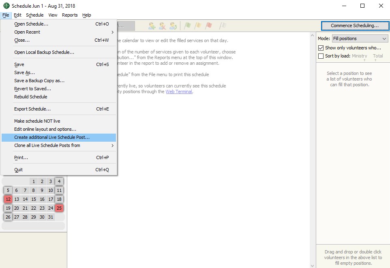Click the add volunteer icon with green plus

[152, 26]
